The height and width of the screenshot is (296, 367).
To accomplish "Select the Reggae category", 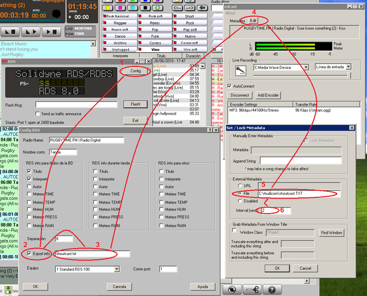I will point(120,23).
